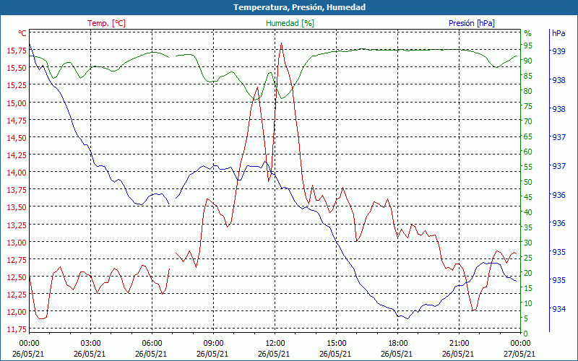Click temperature axis value '12,50'
Image resolution: width=578 pixels, height=361 pixels.
[x=17, y=277]
